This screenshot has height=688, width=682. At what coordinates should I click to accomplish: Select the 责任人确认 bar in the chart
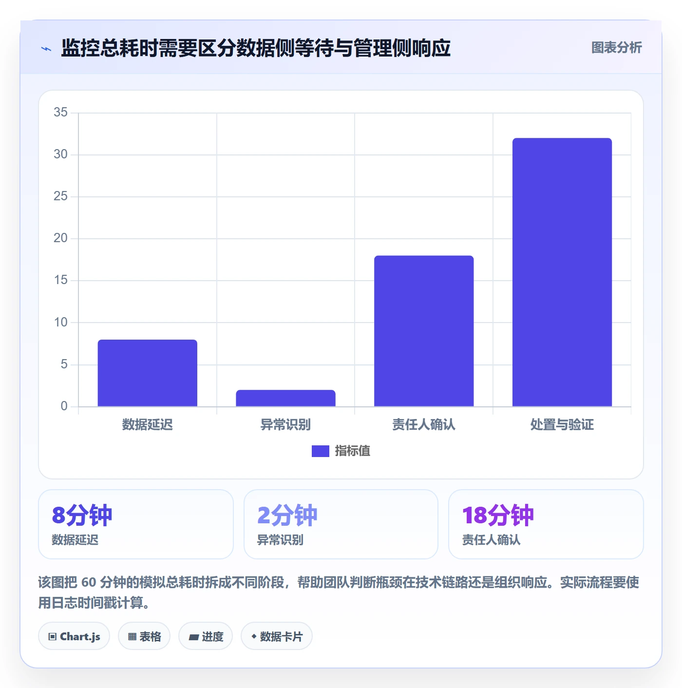424,331
